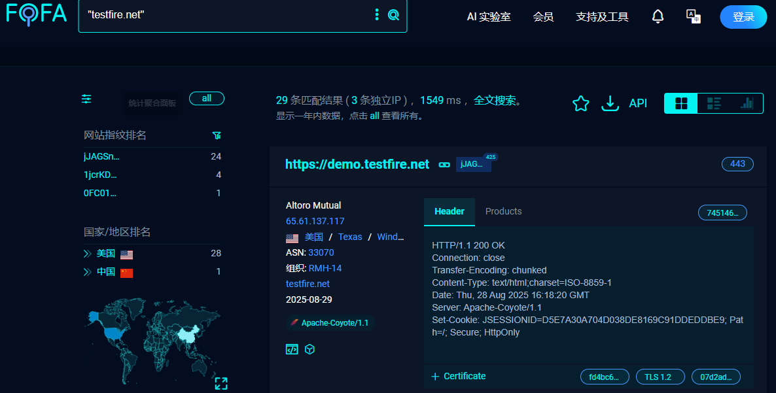The image size is (776, 393).
Task: Click 美国 country link in result
Action: click(x=314, y=237)
